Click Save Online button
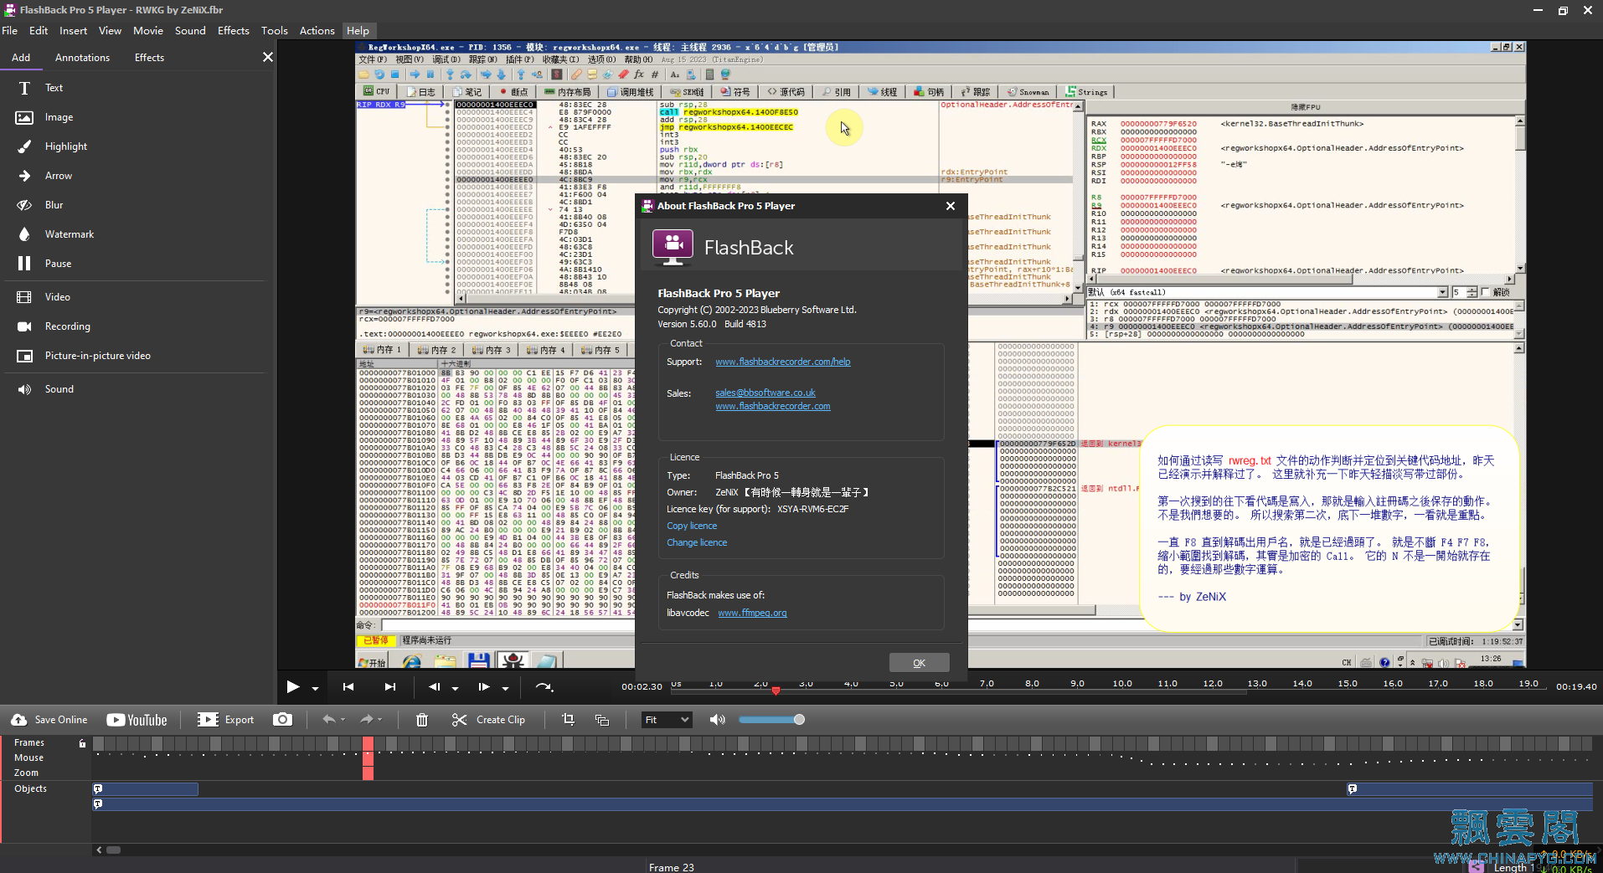The width and height of the screenshot is (1603, 873). (49, 720)
